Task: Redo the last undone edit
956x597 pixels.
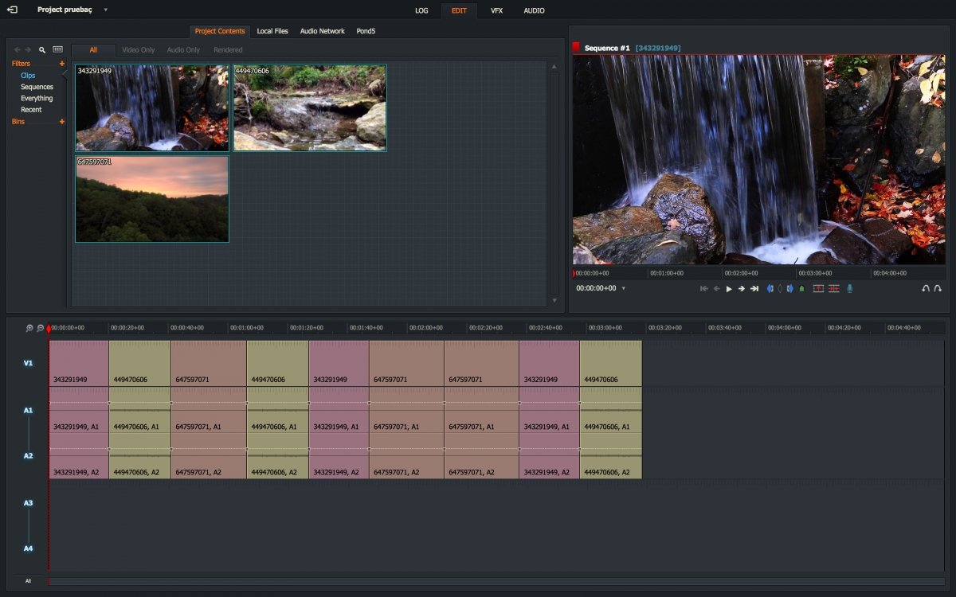Action: point(938,289)
